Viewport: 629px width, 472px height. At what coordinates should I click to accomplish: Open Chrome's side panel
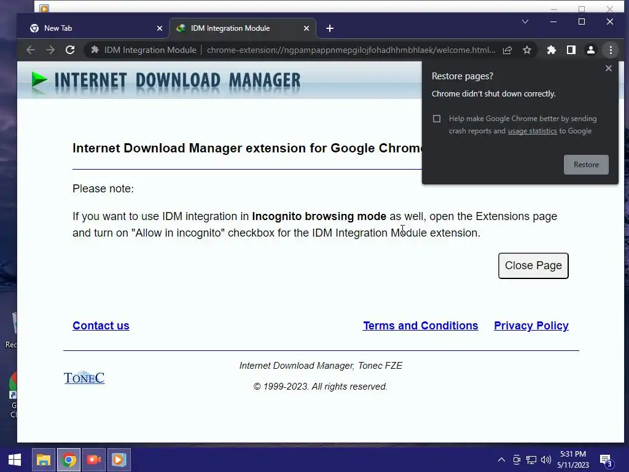pyautogui.click(x=571, y=50)
